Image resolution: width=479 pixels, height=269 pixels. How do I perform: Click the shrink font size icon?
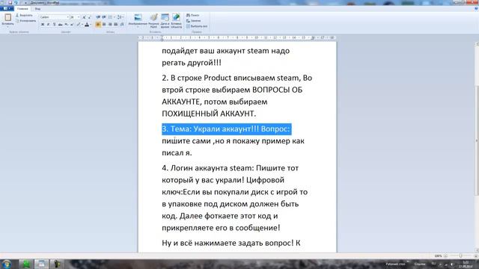coord(90,17)
